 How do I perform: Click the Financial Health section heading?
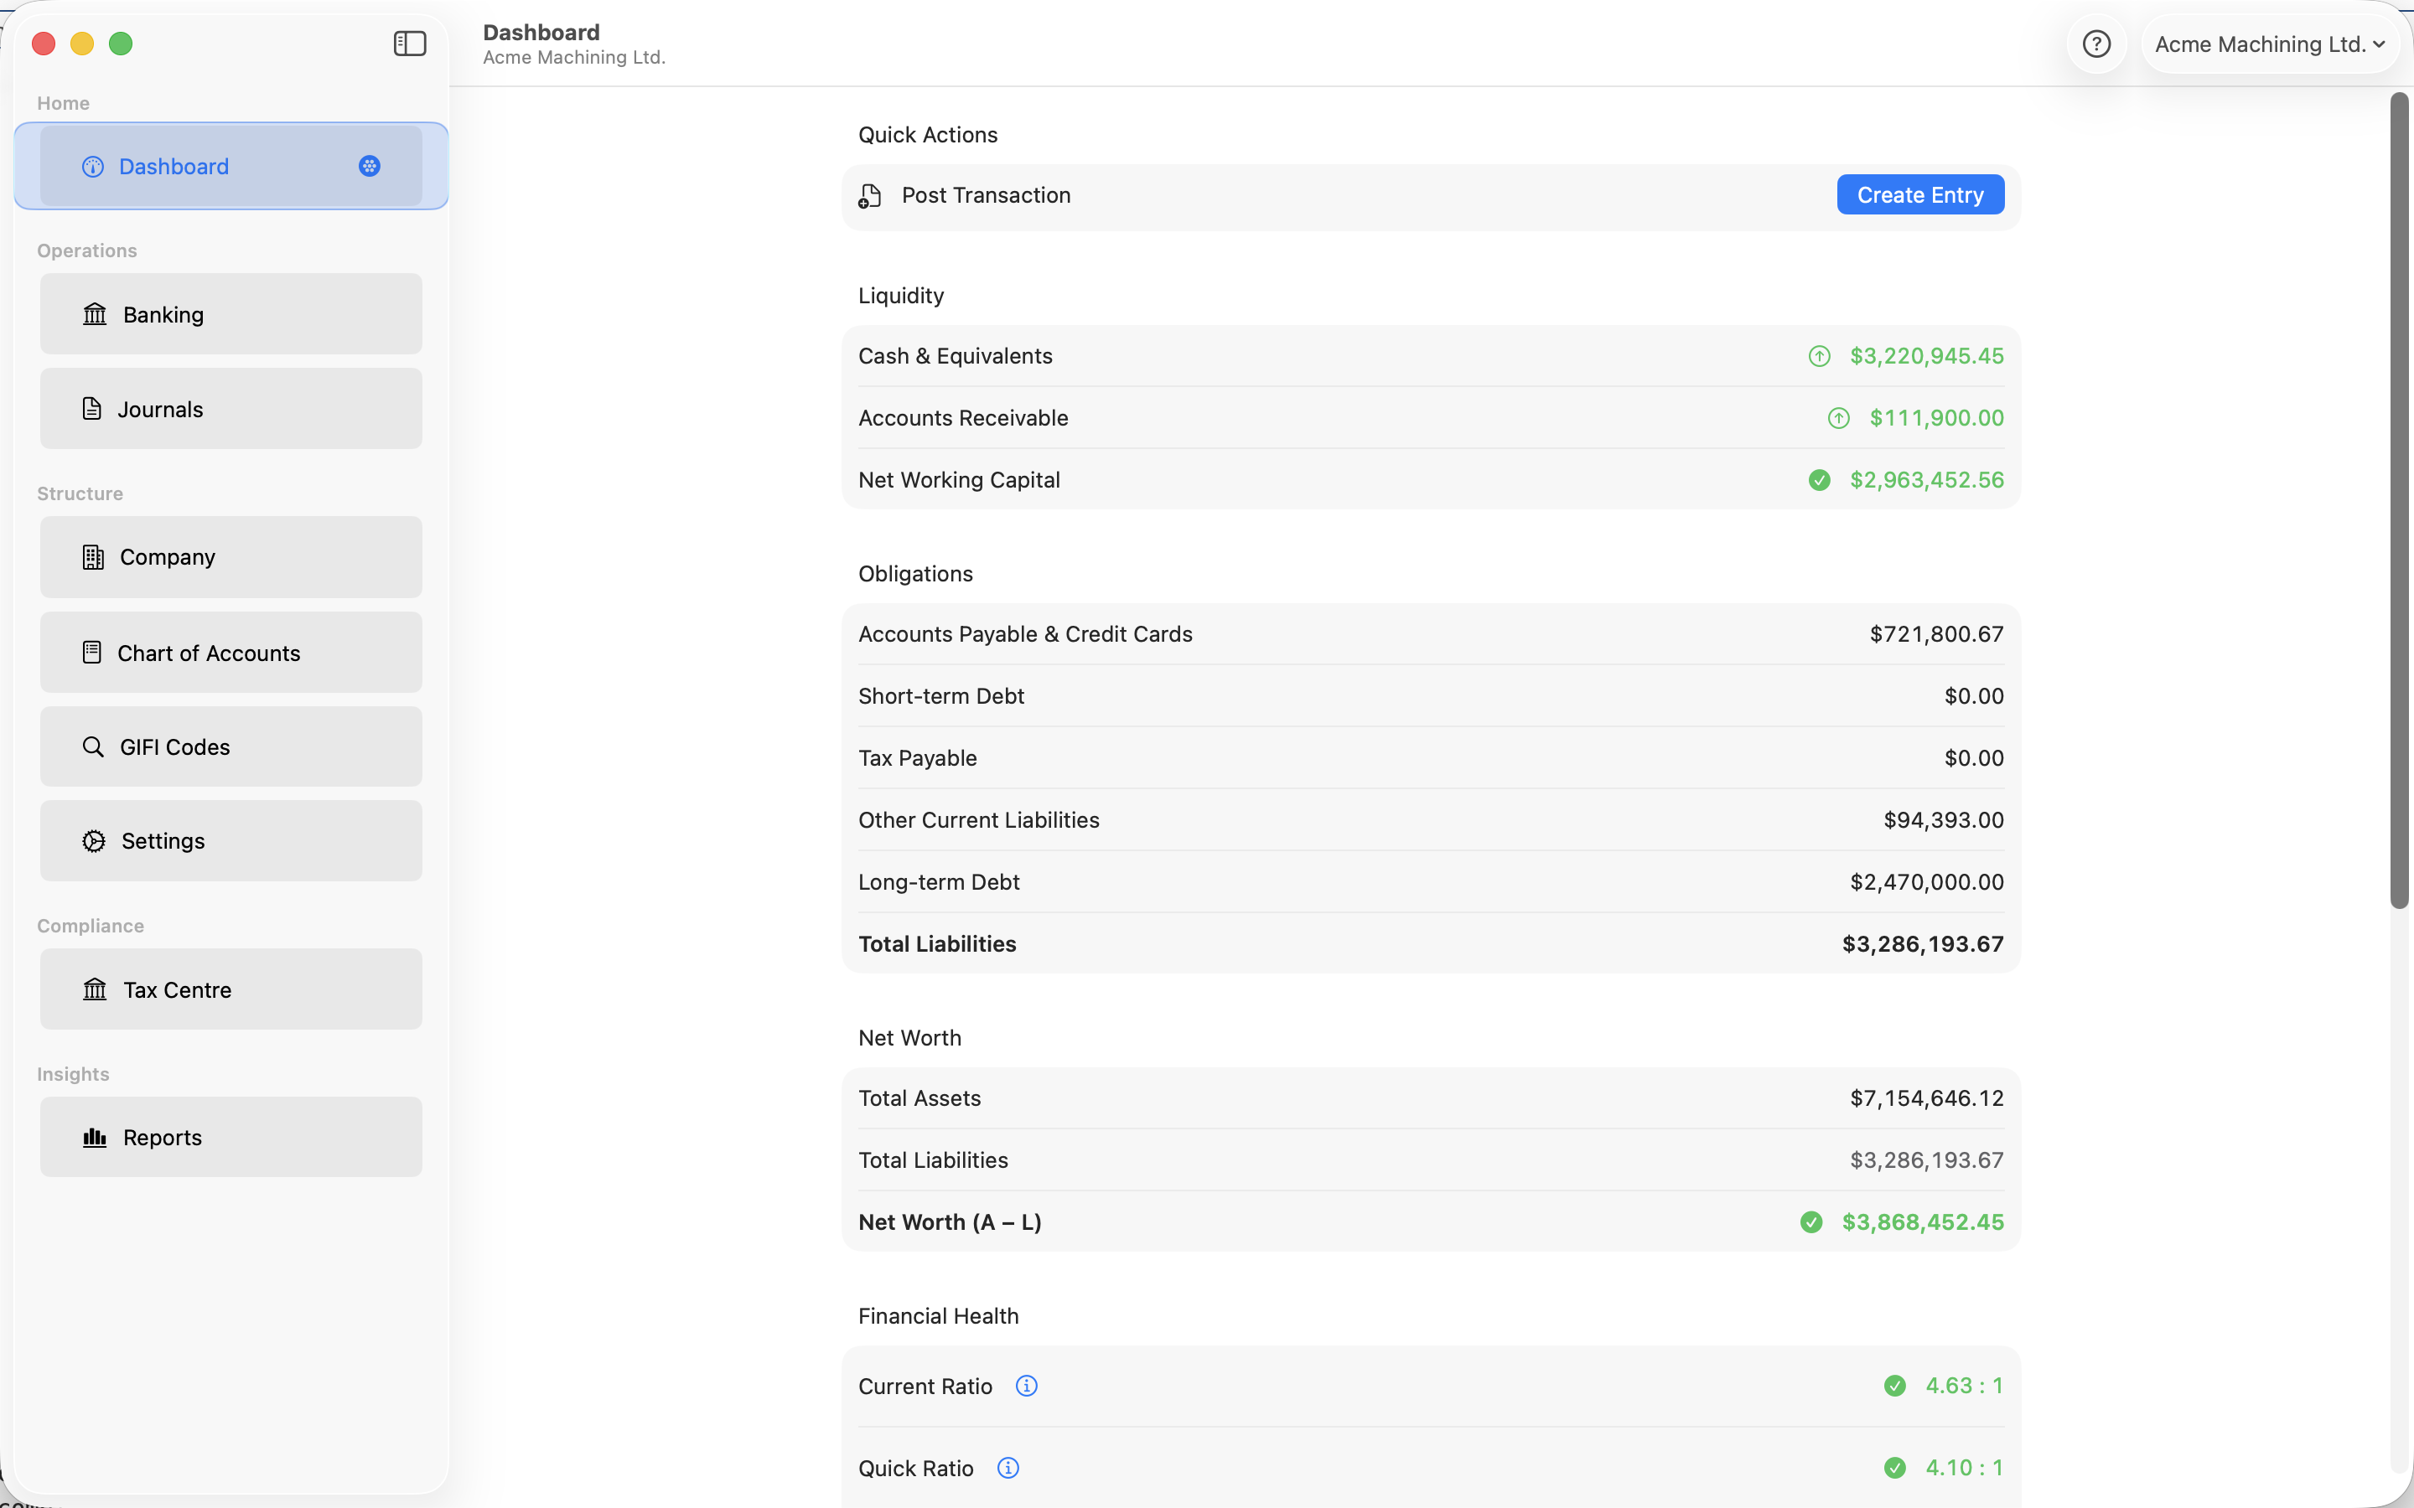938,1315
